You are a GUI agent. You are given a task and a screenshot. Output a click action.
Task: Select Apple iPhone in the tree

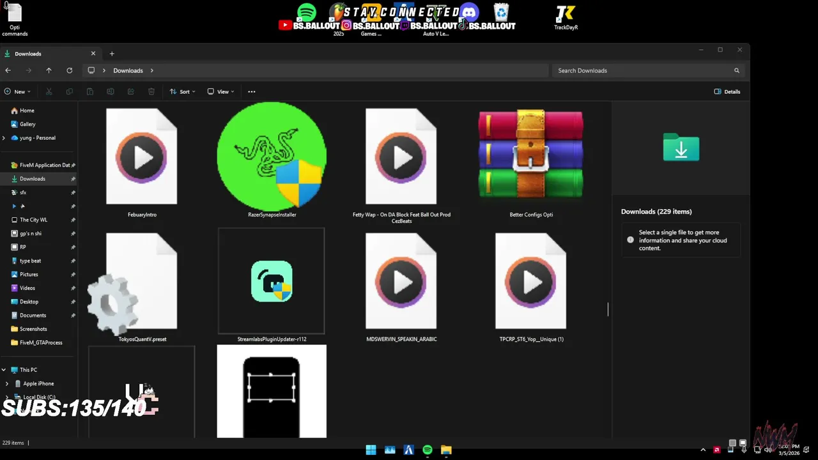click(39, 383)
